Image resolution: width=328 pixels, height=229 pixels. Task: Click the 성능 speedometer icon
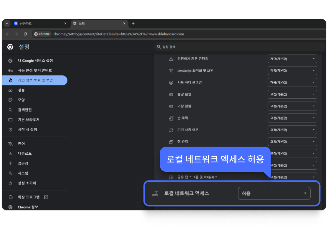click(x=10, y=90)
